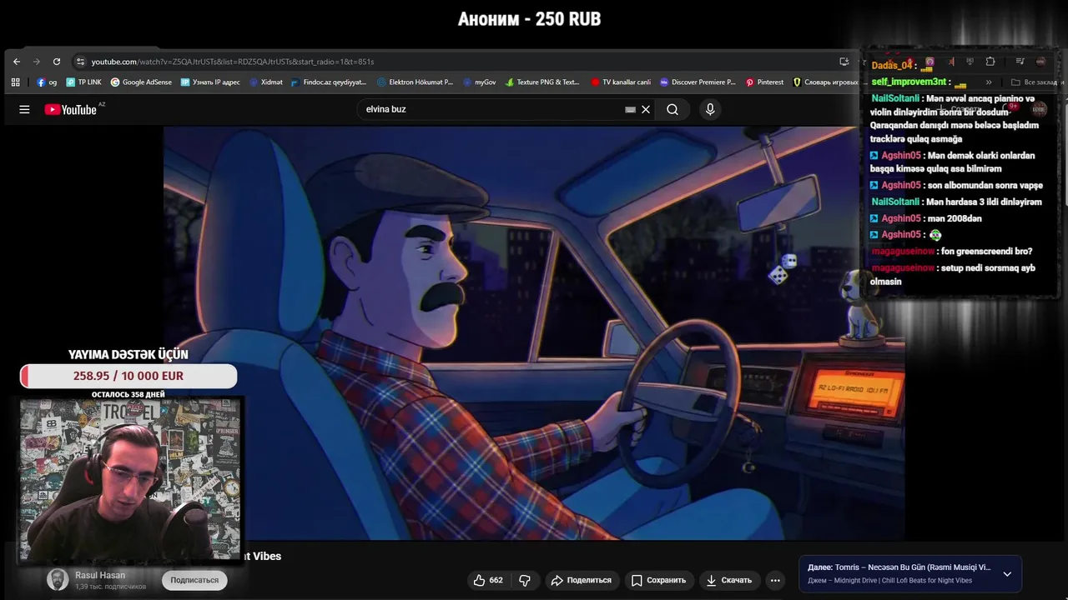Click chat username self_improvem3nt

[x=909, y=82]
